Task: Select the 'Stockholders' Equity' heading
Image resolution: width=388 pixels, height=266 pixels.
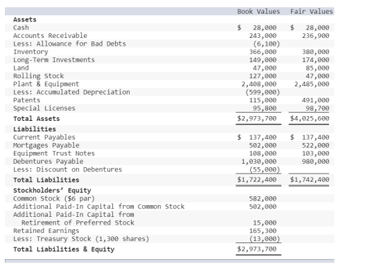Action: (x=52, y=191)
